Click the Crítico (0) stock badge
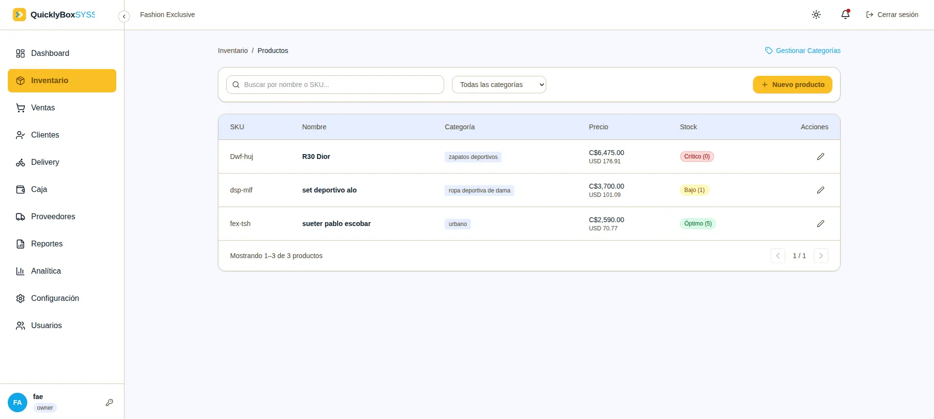Image resolution: width=934 pixels, height=419 pixels. click(x=697, y=157)
